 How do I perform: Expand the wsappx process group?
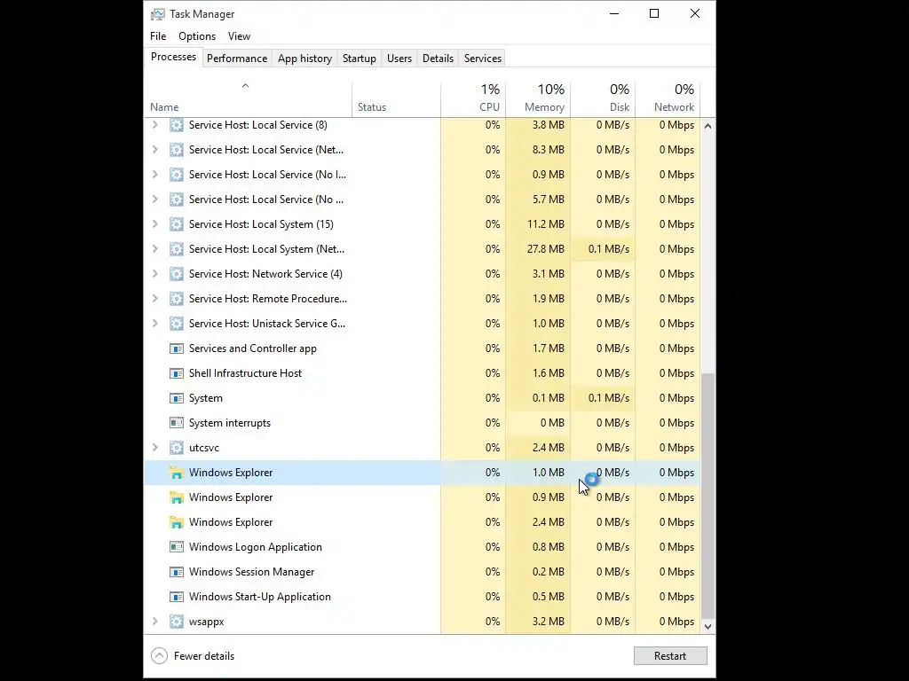click(154, 622)
